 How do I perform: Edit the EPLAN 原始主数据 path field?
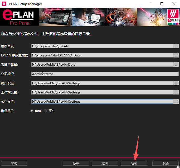pyautogui.click(x=102, y=55)
